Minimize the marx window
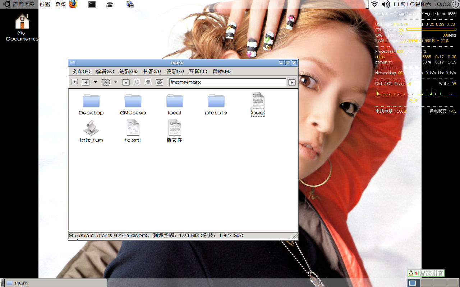The image size is (460, 287). (x=281, y=63)
